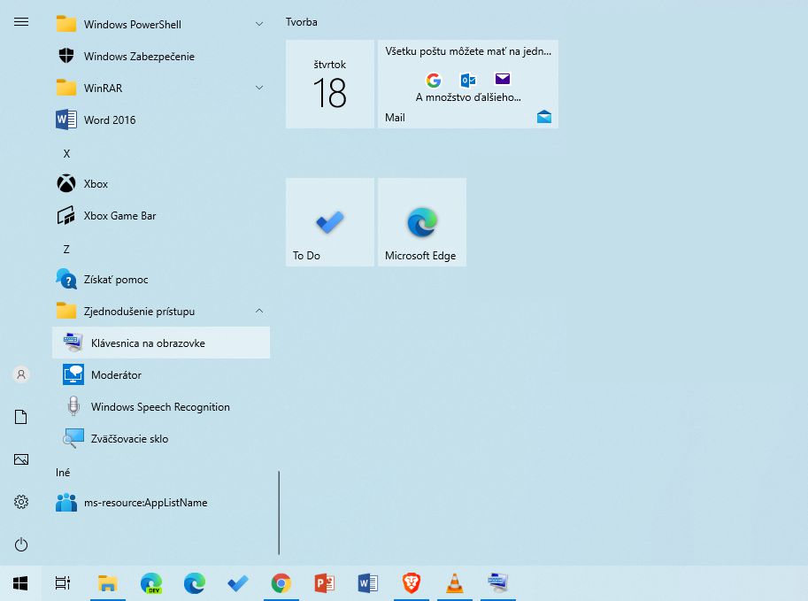This screenshot has height=601, width=808.
Task: Launch Edge Dev from the taskbar
Action: point(151,583)
